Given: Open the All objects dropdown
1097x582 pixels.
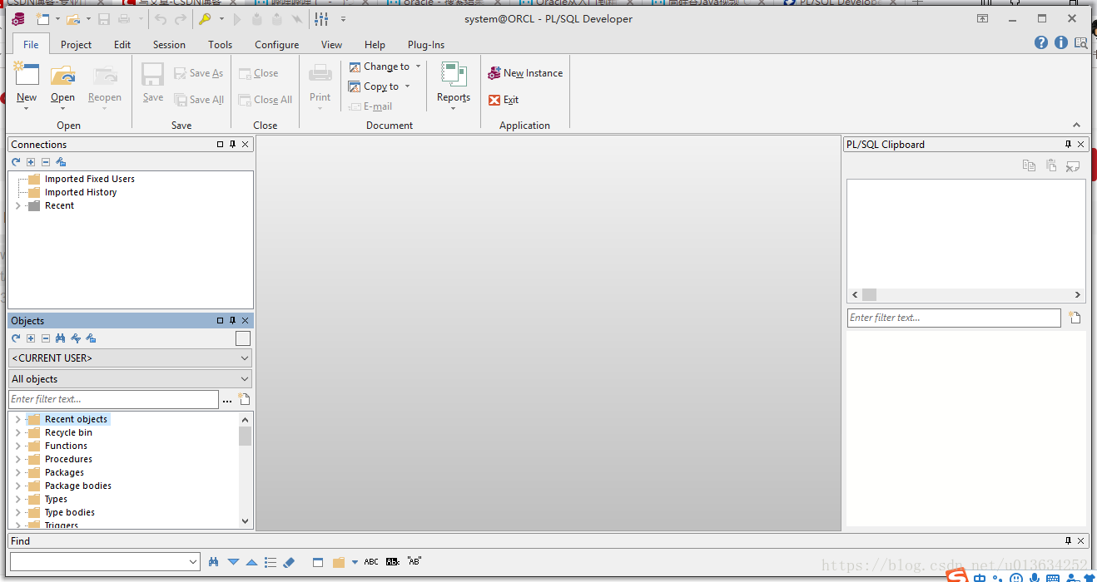Looking at the screenshot, I should click(x=245, y=379).
